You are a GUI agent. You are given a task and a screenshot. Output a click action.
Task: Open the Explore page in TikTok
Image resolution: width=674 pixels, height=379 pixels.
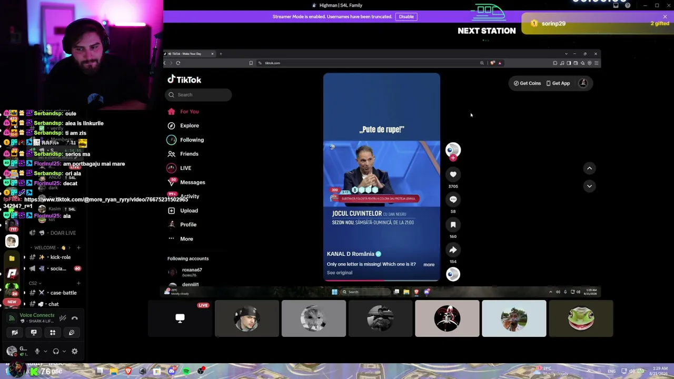(x=183, y=126)
